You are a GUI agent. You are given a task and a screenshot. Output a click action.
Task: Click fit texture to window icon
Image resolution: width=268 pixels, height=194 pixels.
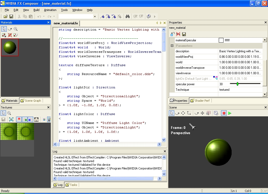(x=11, y=119)
